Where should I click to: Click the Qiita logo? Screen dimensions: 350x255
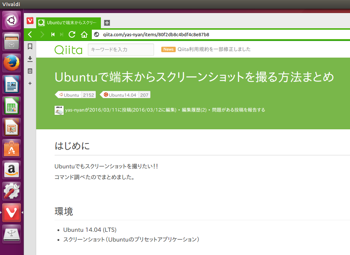69,50
